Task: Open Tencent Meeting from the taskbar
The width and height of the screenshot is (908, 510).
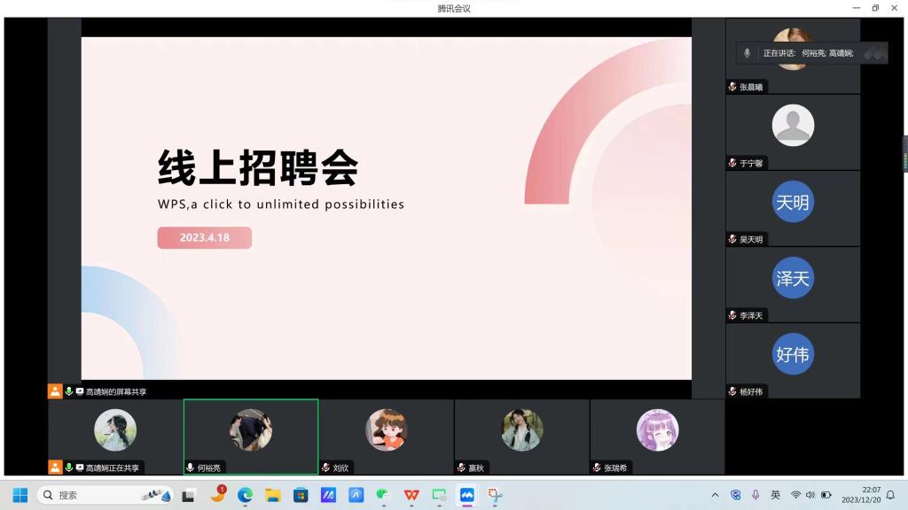Action: 466,495
